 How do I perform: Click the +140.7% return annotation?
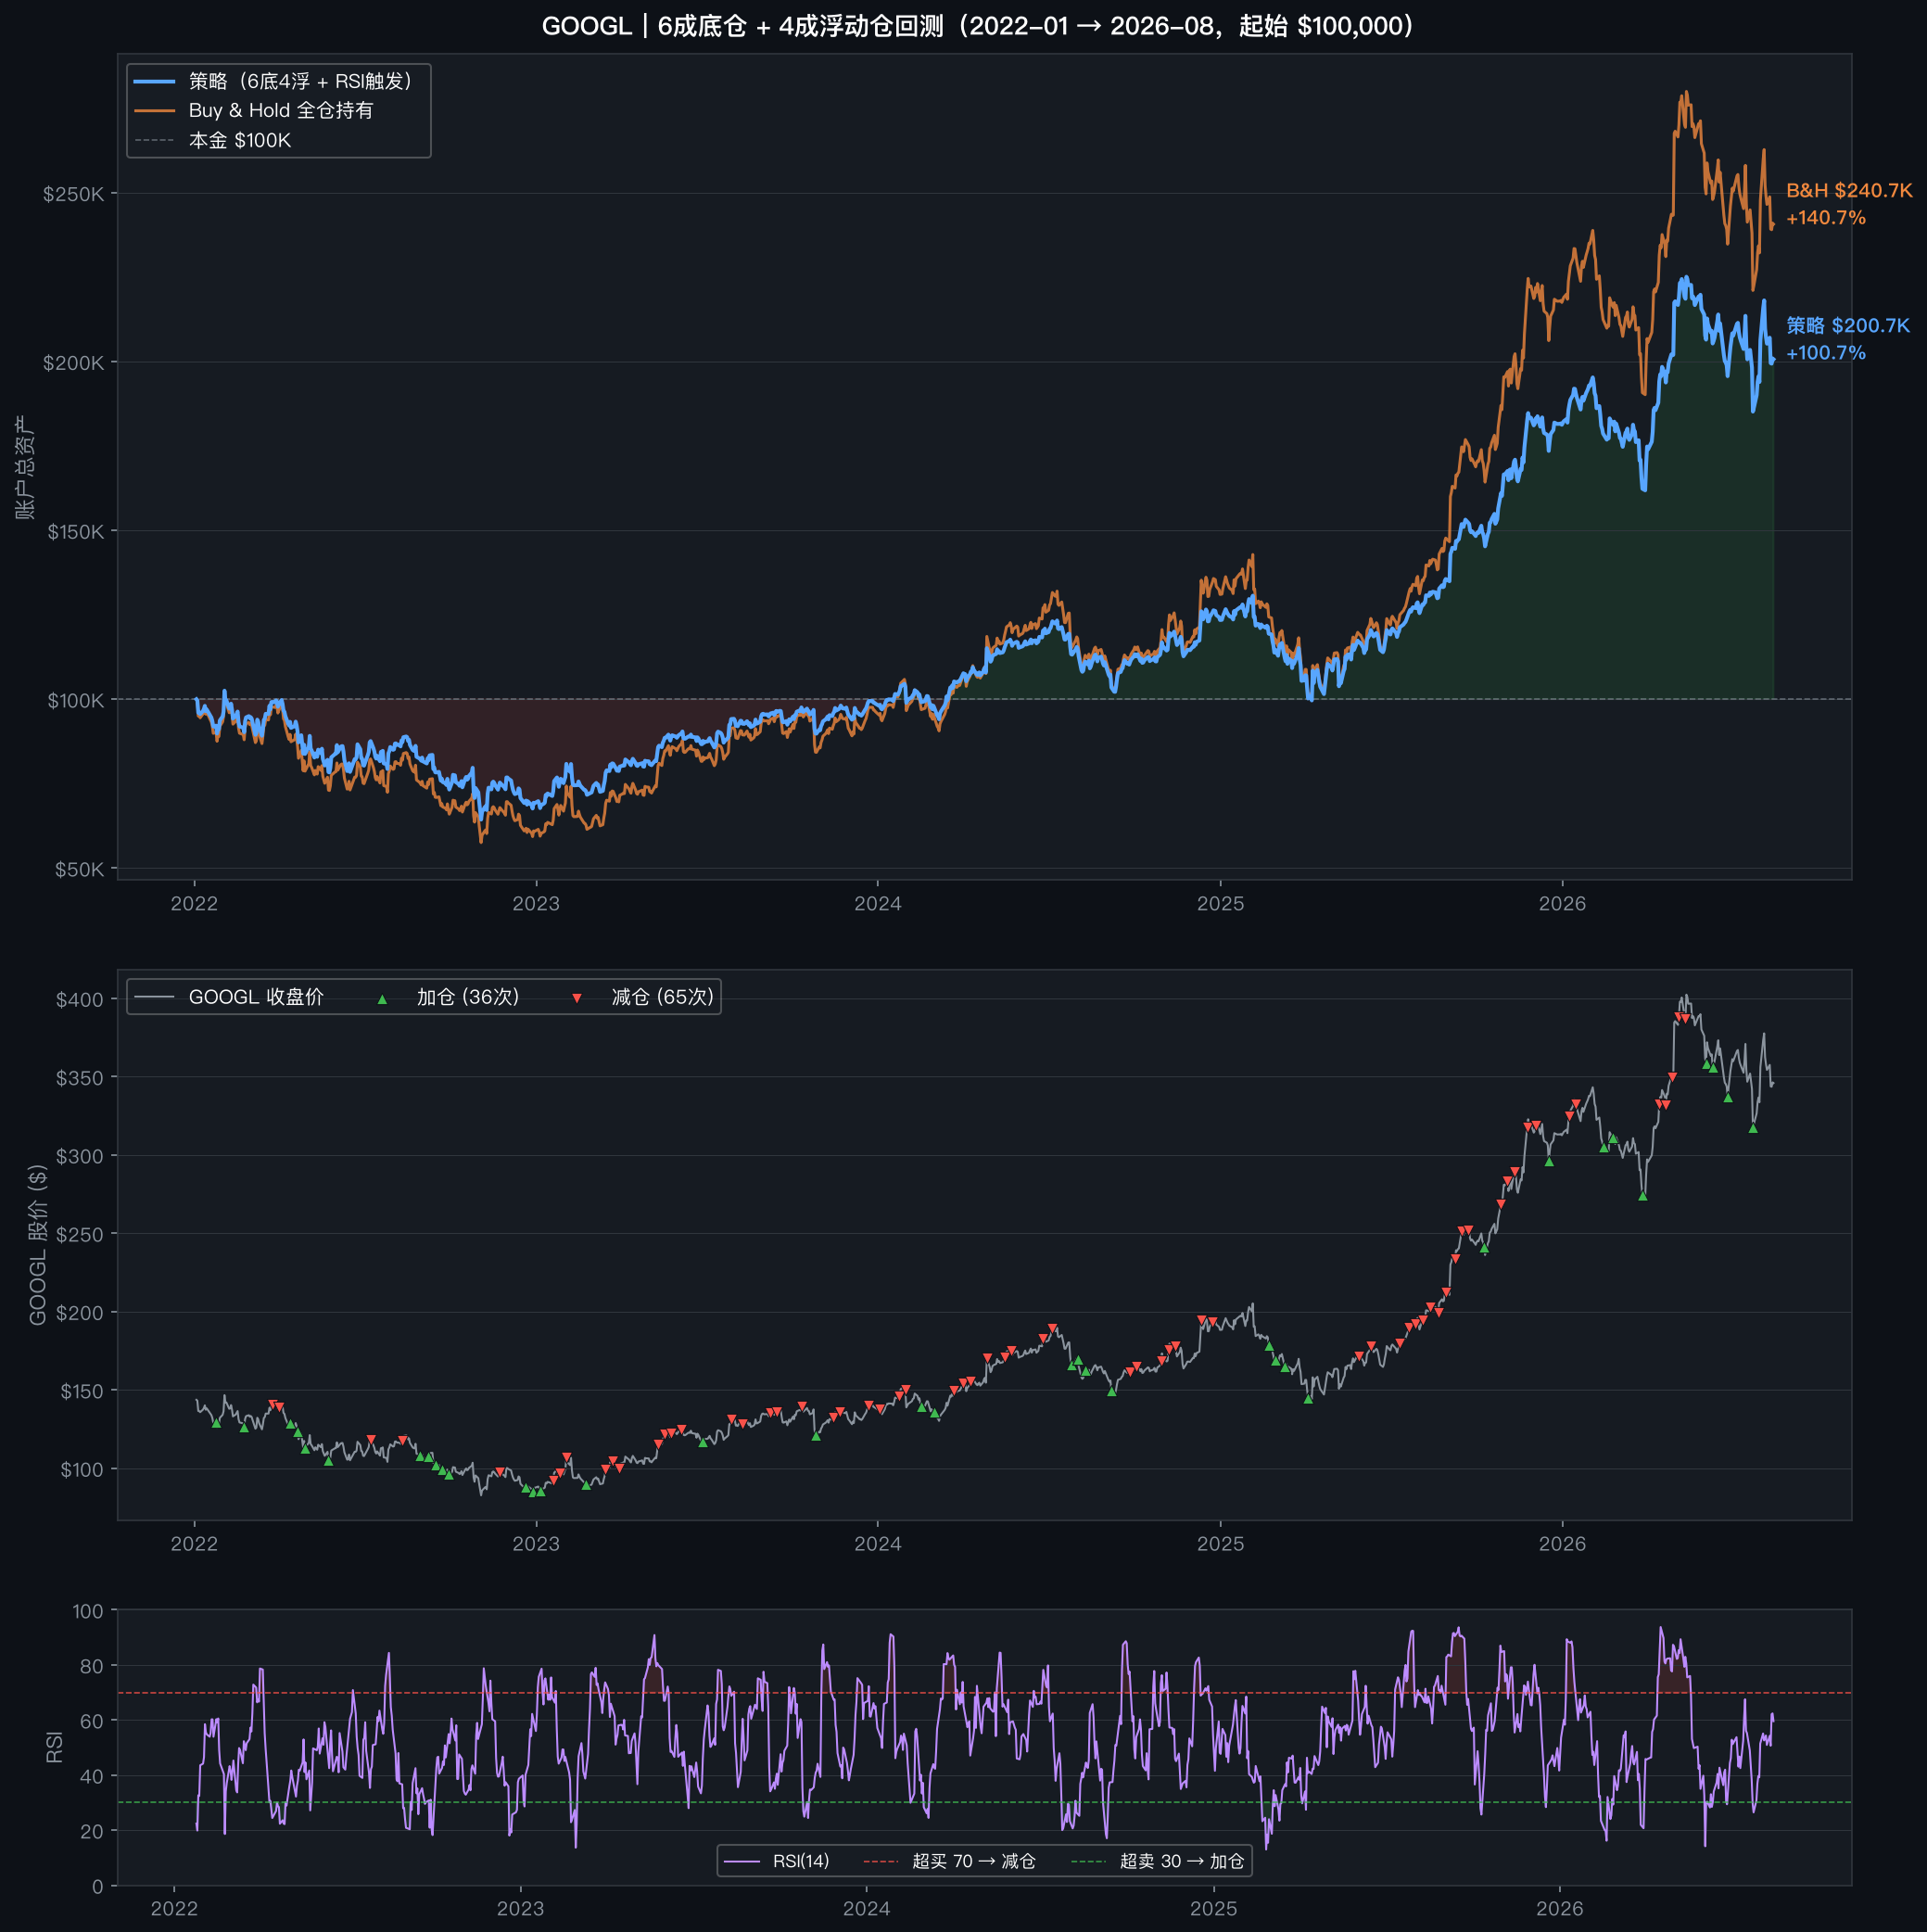click(x=1826, y=218)
